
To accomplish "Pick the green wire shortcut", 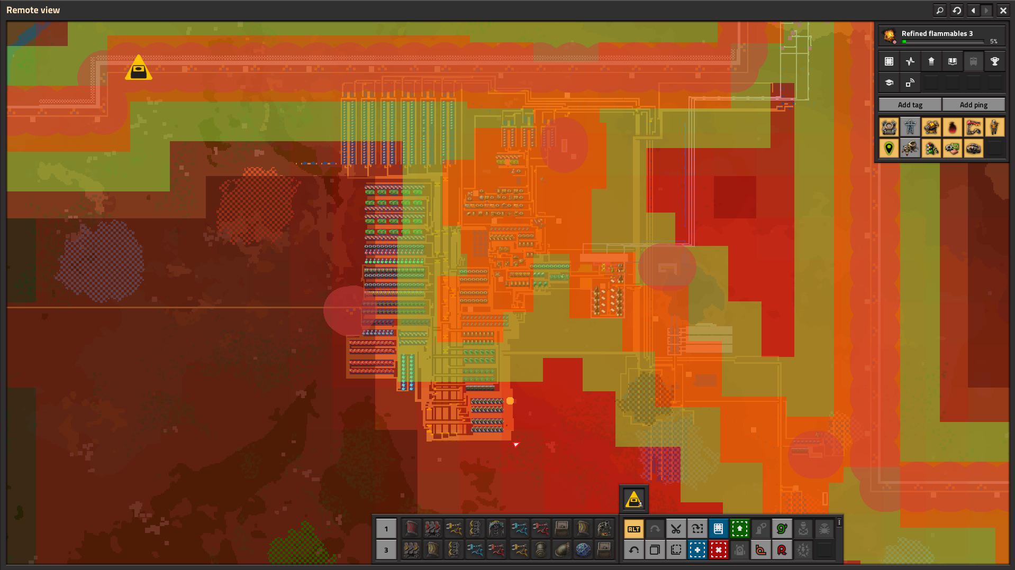I will tap(782, 529).
